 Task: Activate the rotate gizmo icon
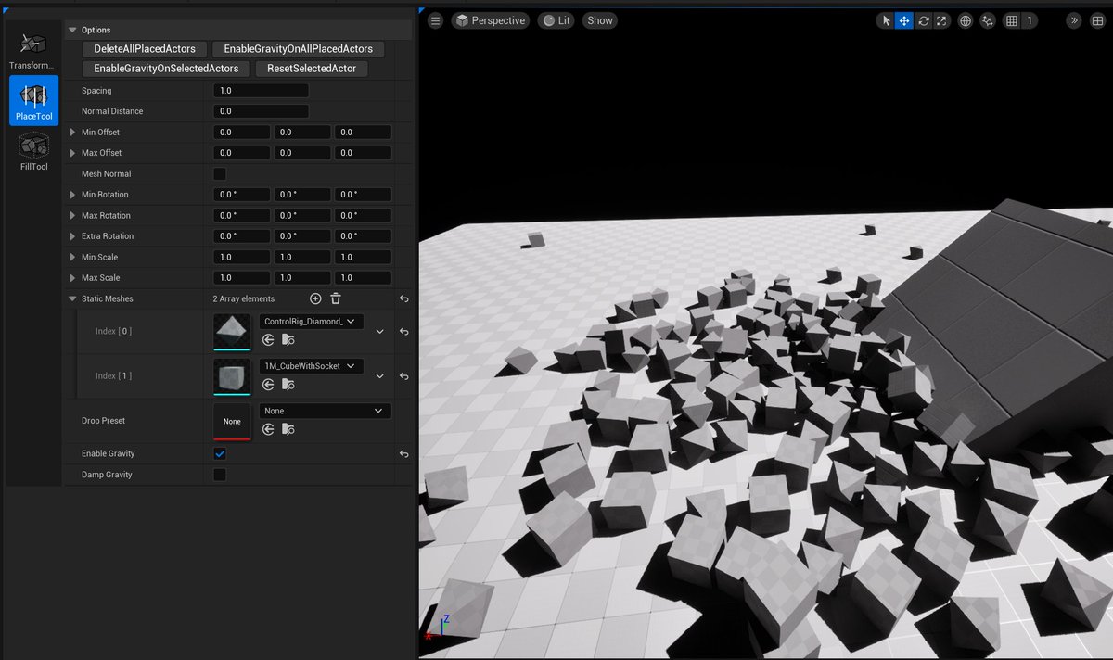click(x=924, y=20)
